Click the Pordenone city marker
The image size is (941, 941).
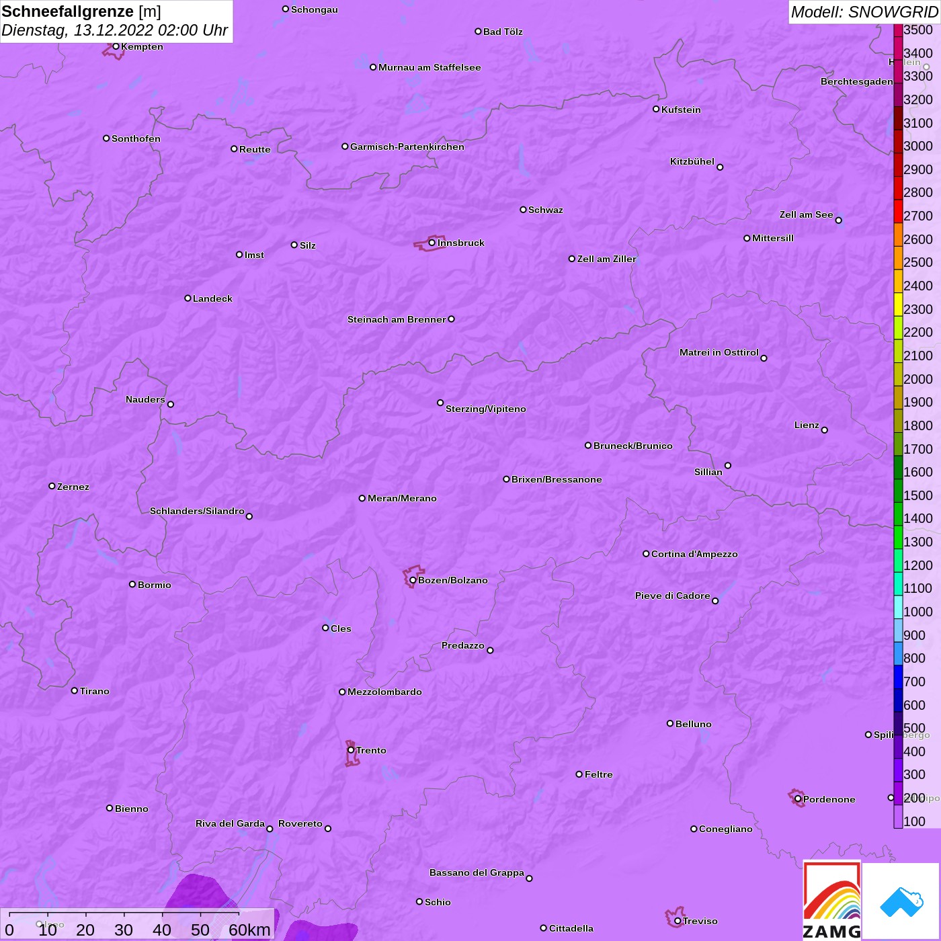pos(798,799)
